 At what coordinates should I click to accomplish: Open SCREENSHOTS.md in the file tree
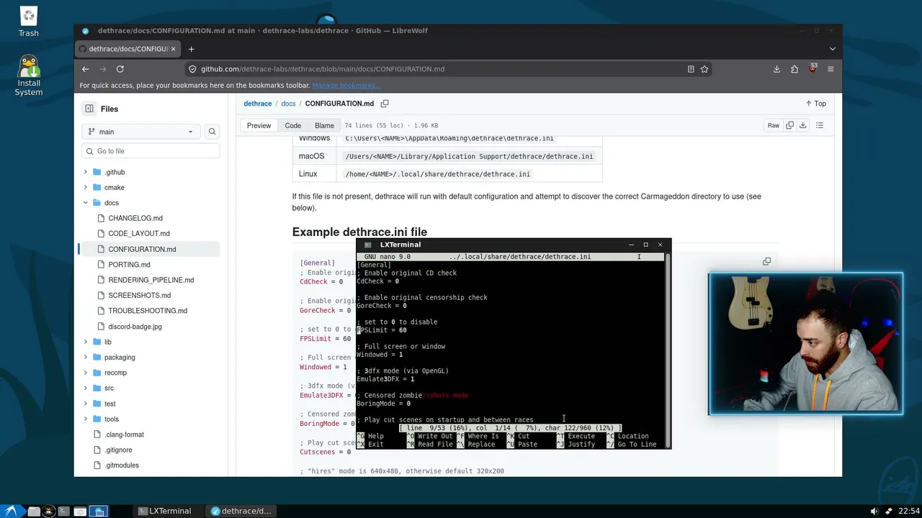click(x=140, y=296)
